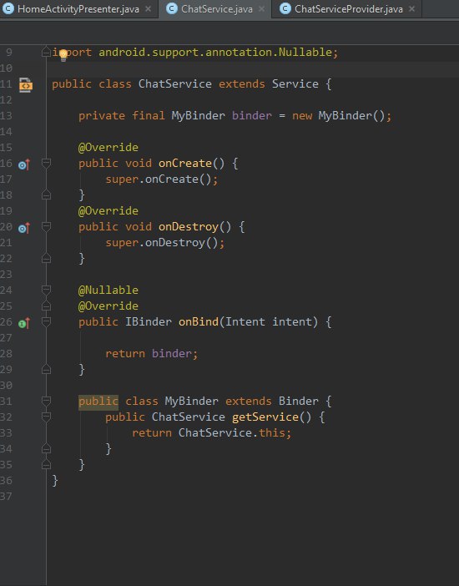Screen dimensions: 459x586
Task: Close the HomeActivityPresenter.java tab
Action: click(148, 8)
